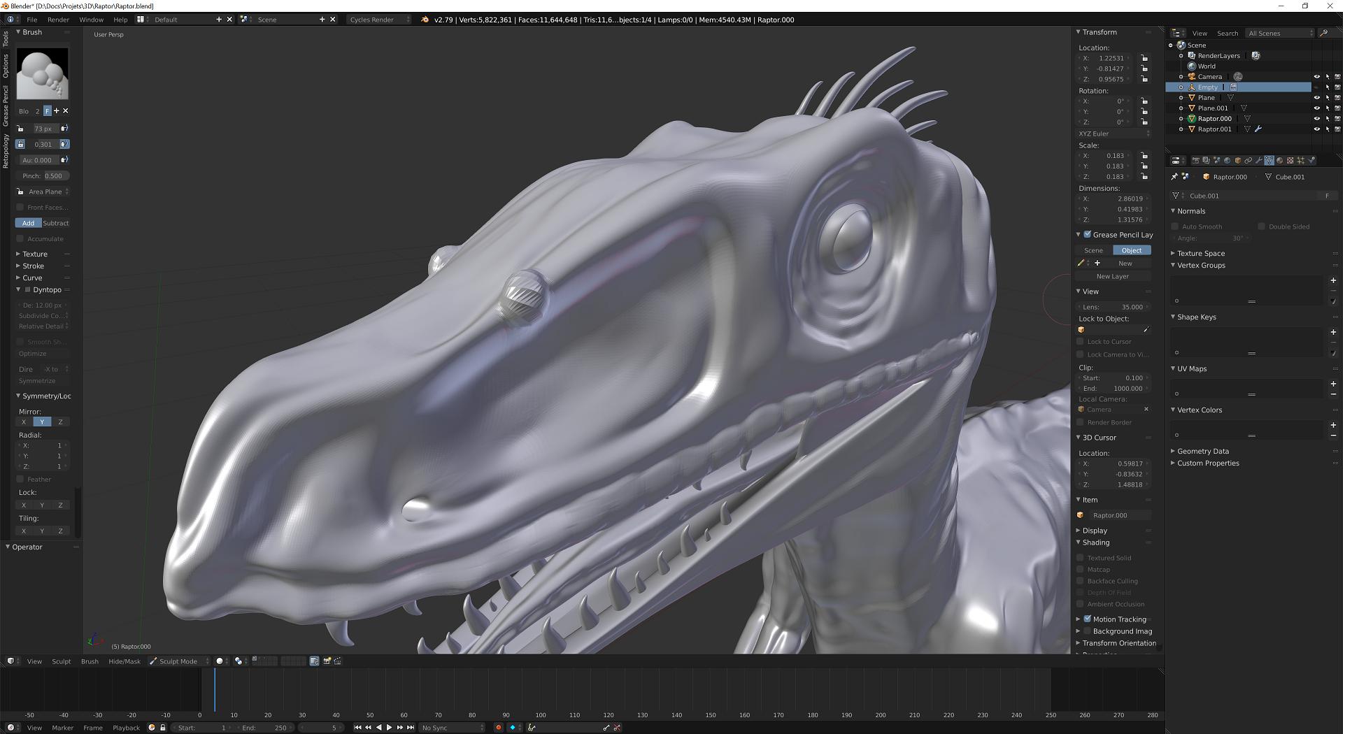Screen dimensions: 1345x734
Task: Open the Render menu in the top bar
Action: [58, 20]
